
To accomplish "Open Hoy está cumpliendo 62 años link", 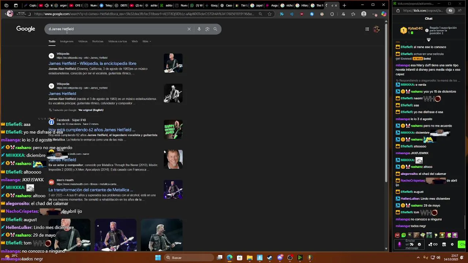I will tap(92, 130).
